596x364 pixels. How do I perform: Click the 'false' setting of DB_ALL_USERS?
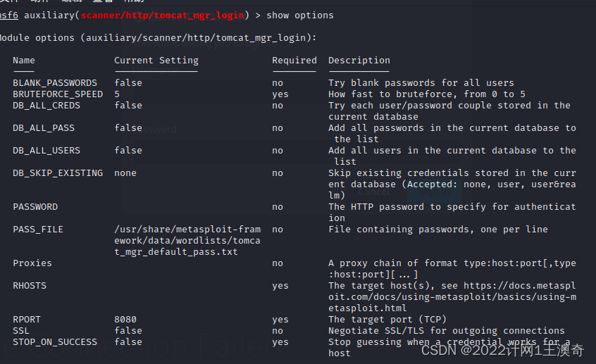(128, 151)
